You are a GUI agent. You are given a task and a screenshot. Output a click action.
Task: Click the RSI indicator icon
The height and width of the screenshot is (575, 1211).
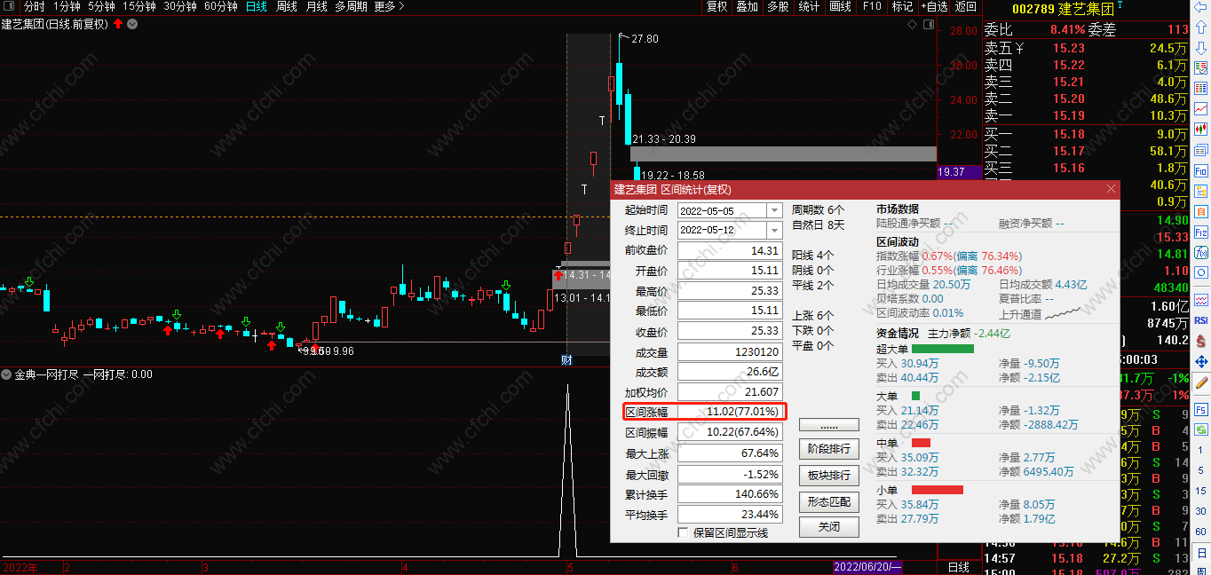[1201, 319]
